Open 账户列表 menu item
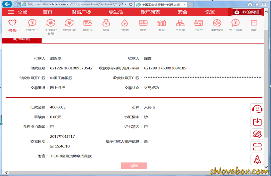271x176 pixels. (x=150, y=12)
